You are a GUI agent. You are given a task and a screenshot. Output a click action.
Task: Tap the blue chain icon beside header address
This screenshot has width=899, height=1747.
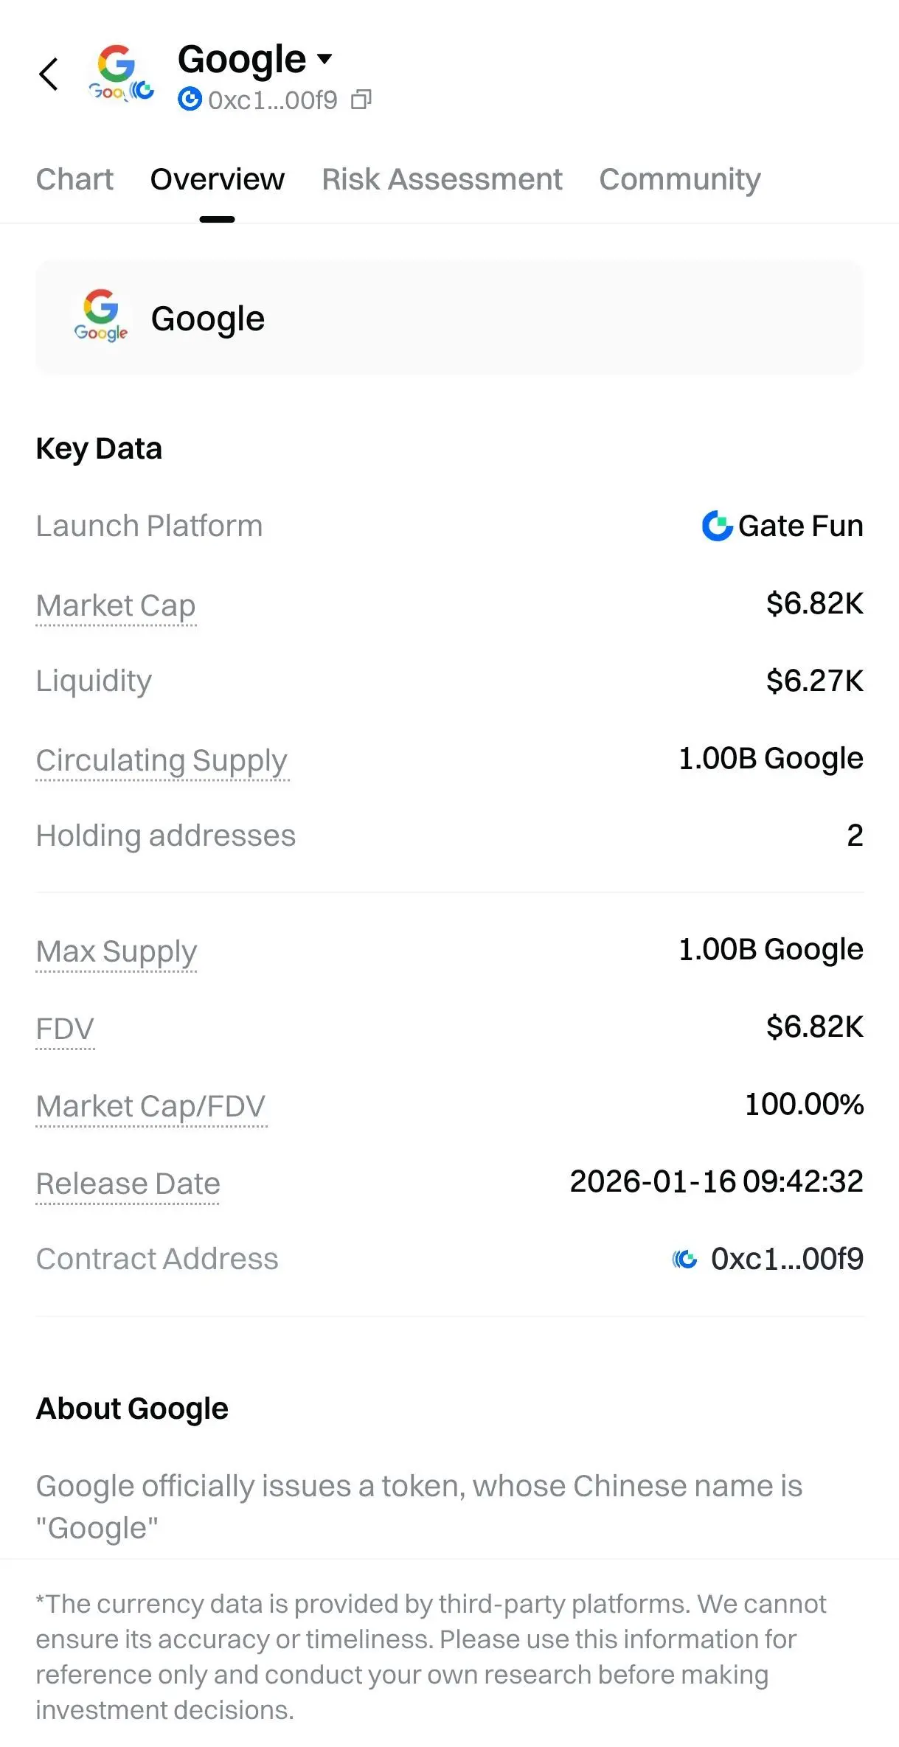(190, 100)
